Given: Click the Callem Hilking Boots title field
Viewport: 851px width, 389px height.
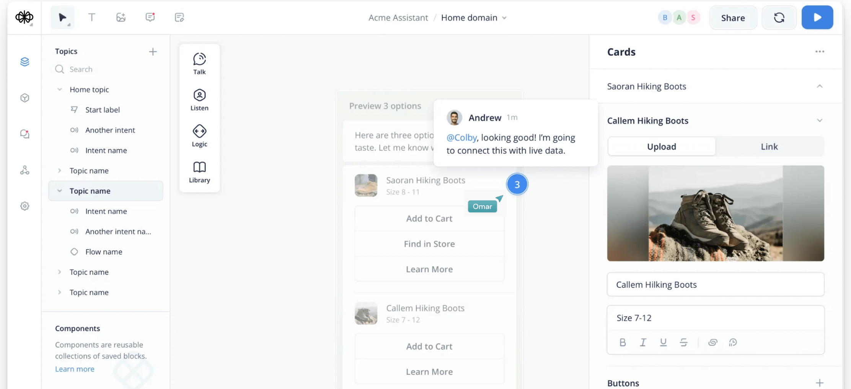Looking at the screenshot, I should pos(716,284).
